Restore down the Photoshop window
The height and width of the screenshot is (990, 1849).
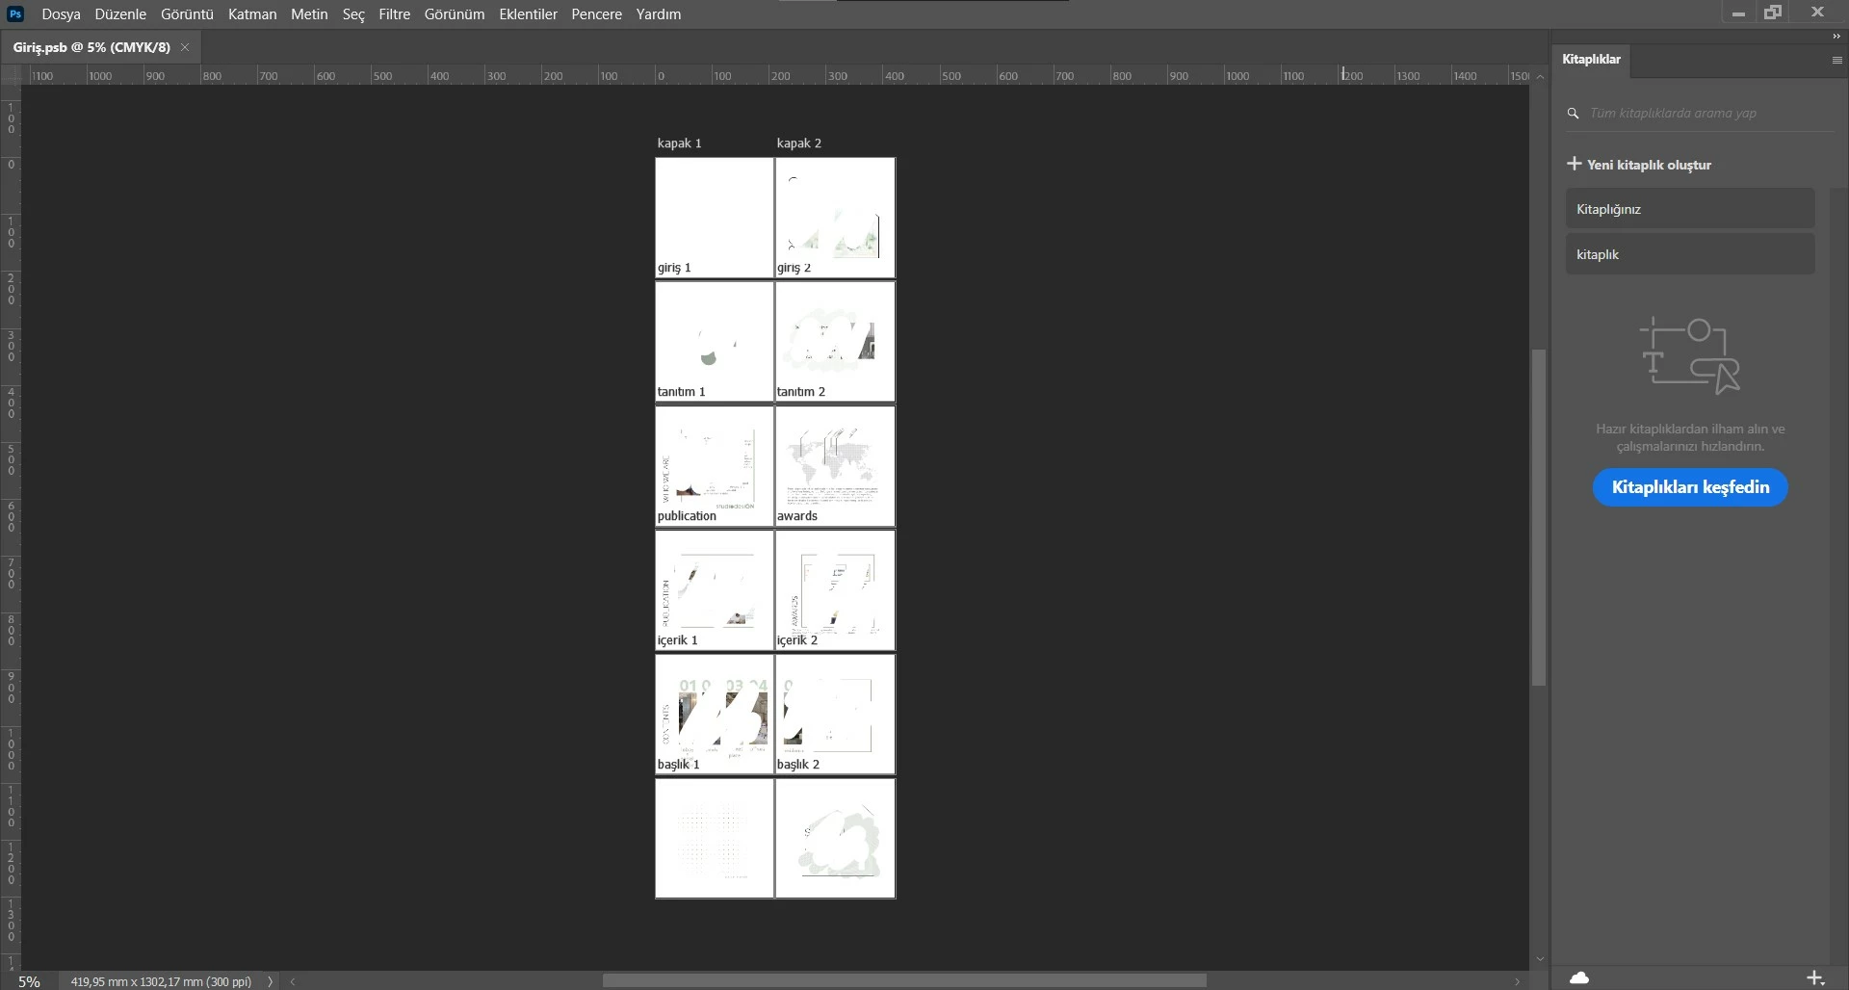point(1773,13)
